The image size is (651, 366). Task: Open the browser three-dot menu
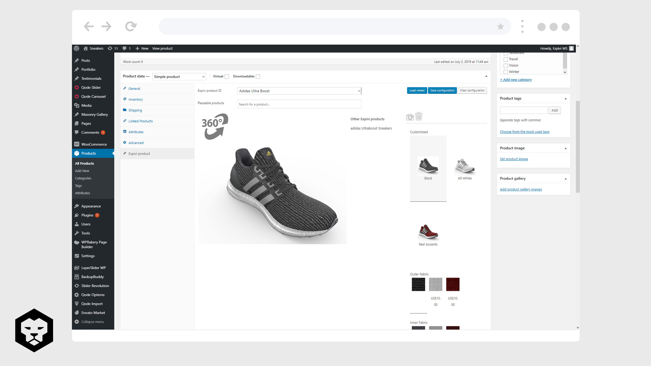click(x=522, y=26)
